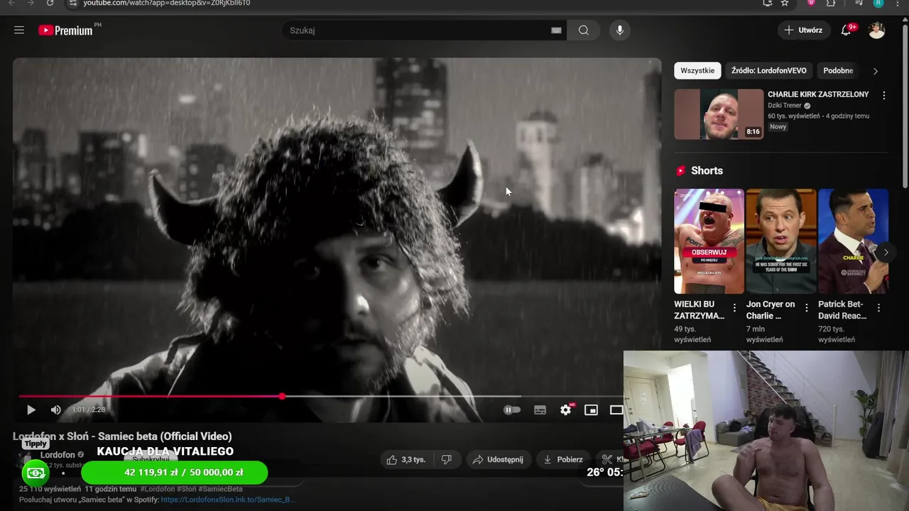Viewport: 909px width, 511px height.
Task: Show more filter chips with the arrow
Action: (876, 71)
